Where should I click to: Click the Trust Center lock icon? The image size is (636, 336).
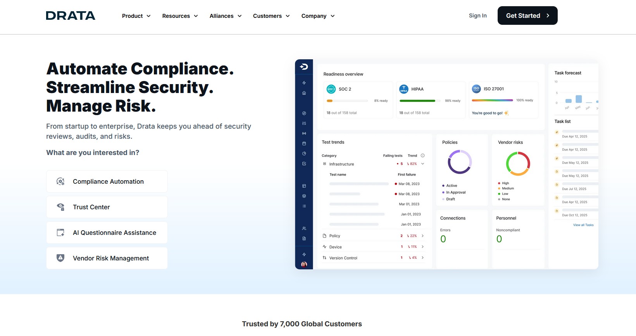pyautogui.click(x=60, y=207)
